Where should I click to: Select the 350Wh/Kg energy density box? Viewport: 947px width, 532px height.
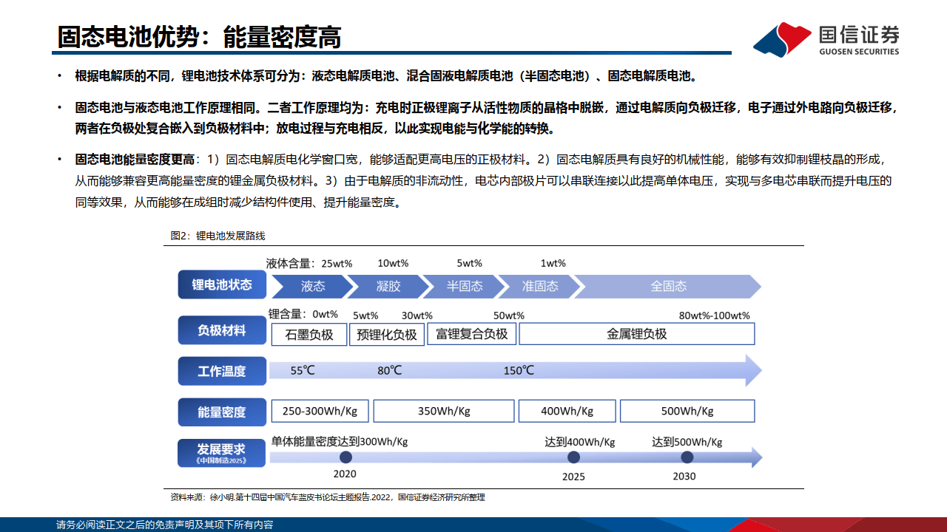(443, 411)
